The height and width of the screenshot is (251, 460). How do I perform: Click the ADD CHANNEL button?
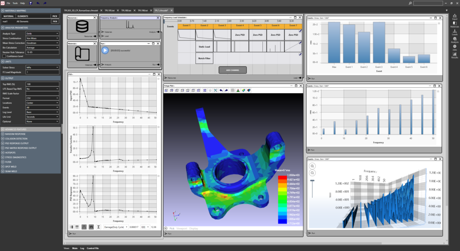(x=233, y=70)
